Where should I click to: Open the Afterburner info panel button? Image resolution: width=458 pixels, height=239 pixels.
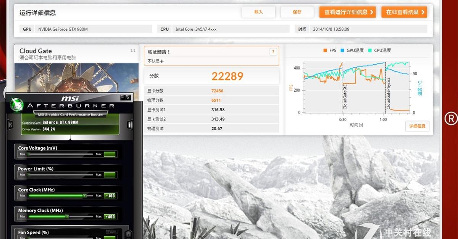point(130,125)
